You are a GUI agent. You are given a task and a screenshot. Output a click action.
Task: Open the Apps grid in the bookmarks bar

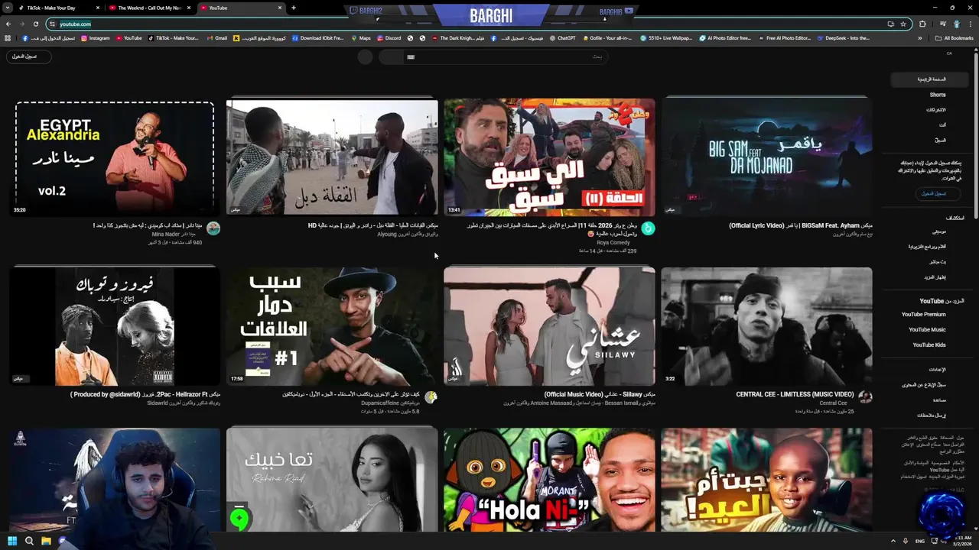[x=8, y=37]
